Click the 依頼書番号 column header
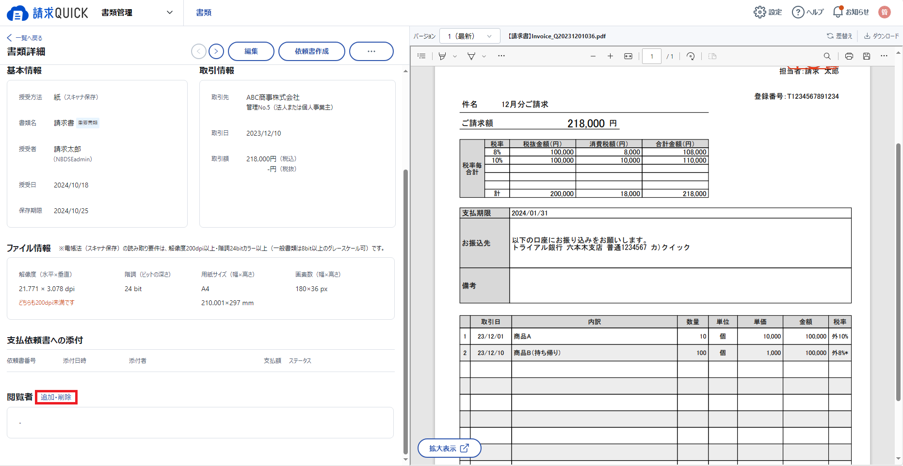The height and width of the screenshot is (466, 903). coord(21,361)
